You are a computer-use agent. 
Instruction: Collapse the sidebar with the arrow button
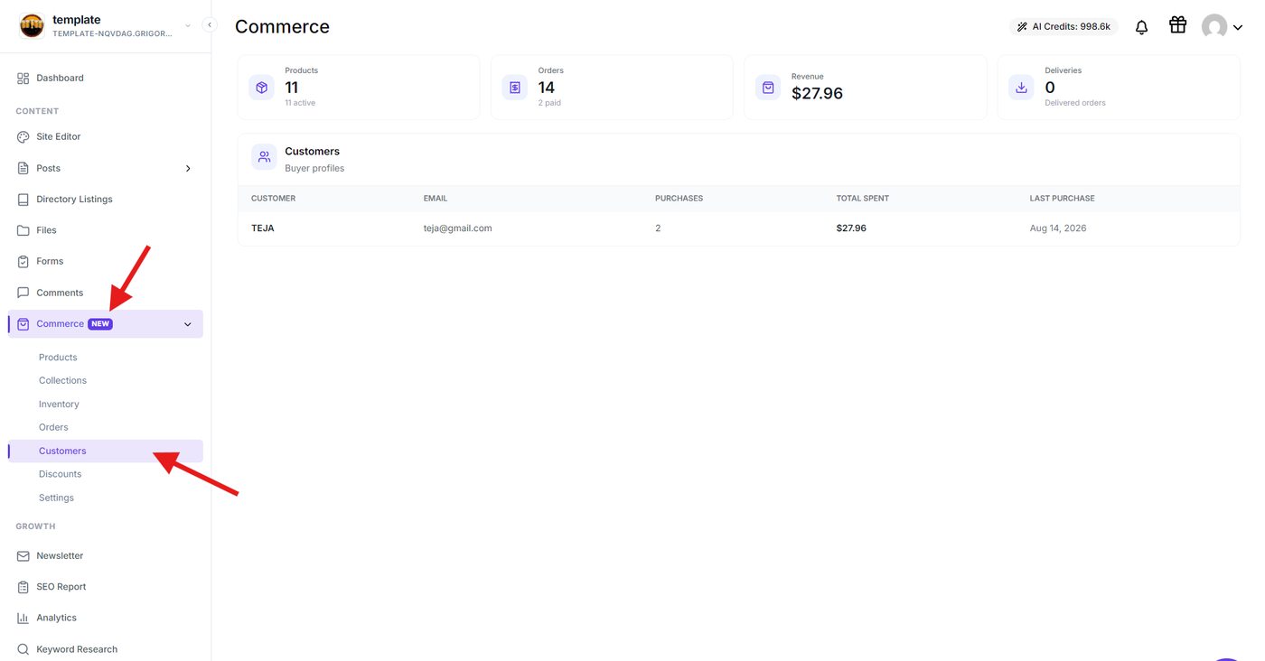pos(210,25)
